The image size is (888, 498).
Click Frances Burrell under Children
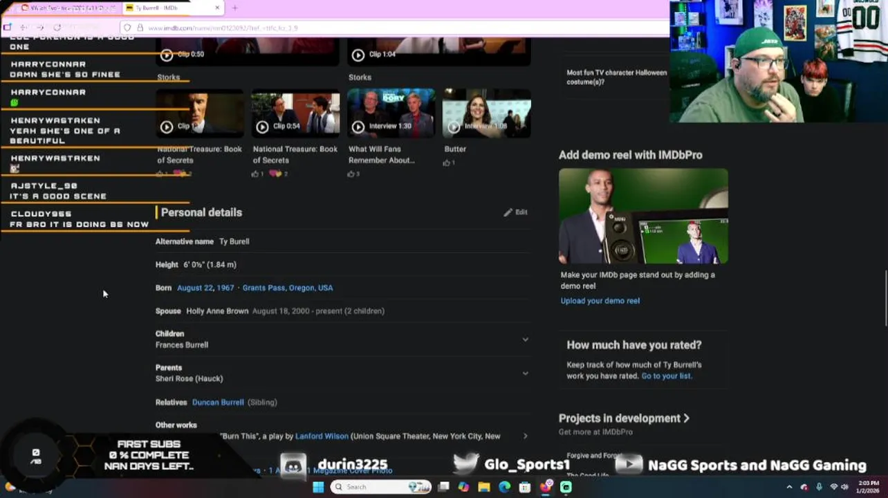(x=182, y=345)
